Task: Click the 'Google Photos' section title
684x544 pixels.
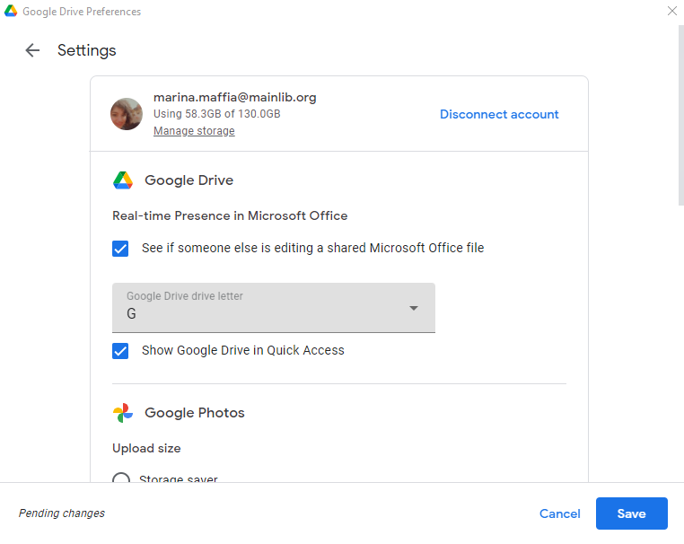Action: pyautogui.click(x=195, y=413)
